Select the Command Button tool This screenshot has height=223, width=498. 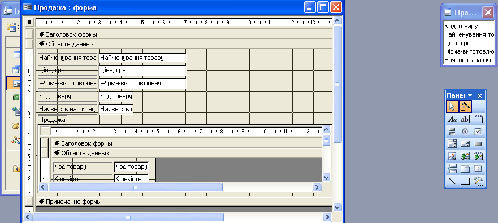coord(478,144)
